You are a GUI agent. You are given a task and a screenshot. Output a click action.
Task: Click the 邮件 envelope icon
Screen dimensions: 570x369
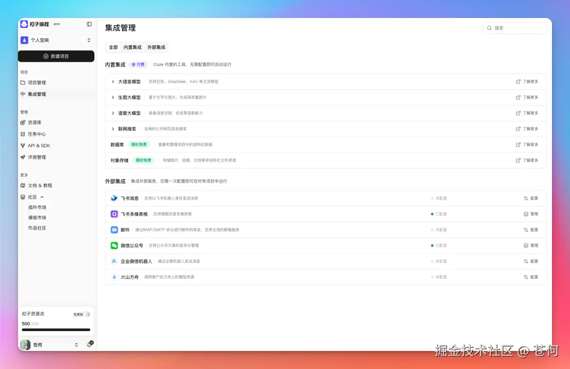coord(115,230)
